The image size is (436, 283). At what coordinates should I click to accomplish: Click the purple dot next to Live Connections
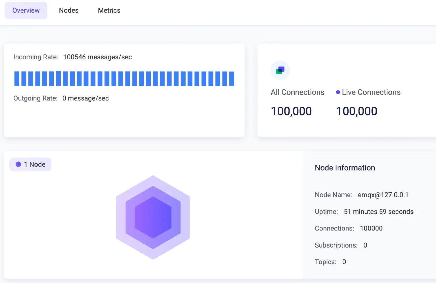pyautogui.click(x=338, y=92)
